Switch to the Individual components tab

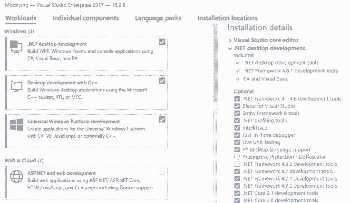pyautogui.click(x=86, y=18)
